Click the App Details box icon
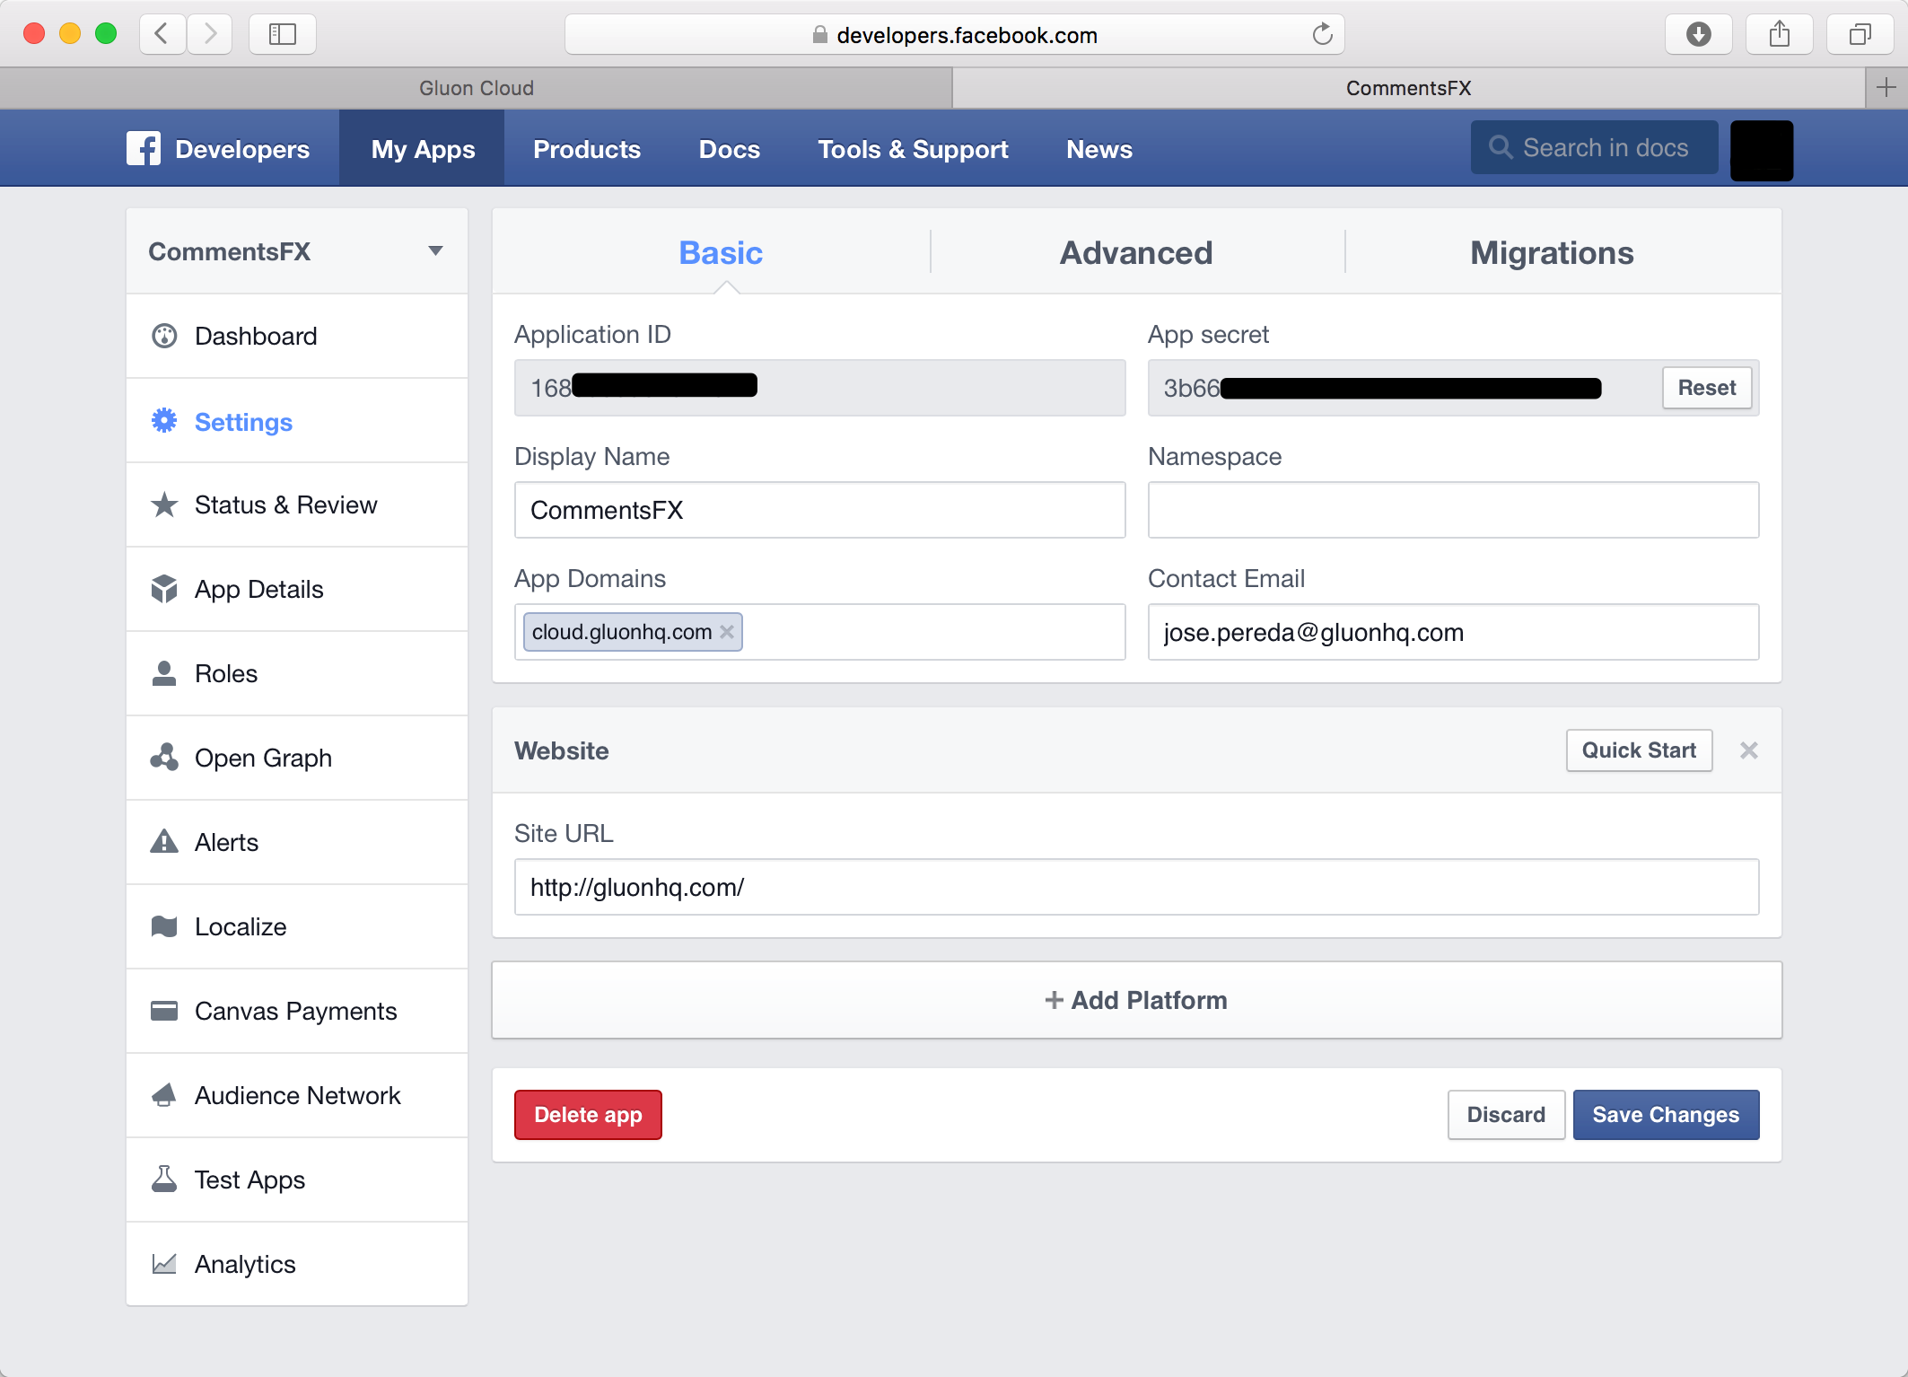The image size is (1908, 1377). click(164, 589)
